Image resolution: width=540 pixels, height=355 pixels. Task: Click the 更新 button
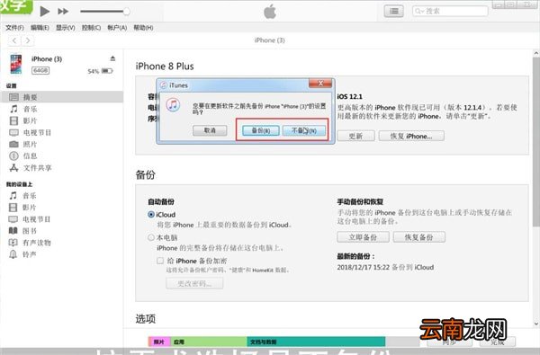[x=355, y=136]
